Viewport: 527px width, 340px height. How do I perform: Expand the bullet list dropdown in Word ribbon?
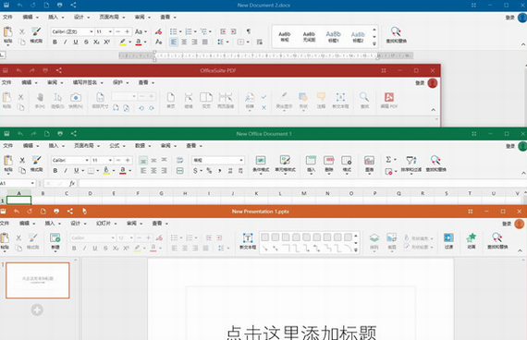click(x=180, y=31)
